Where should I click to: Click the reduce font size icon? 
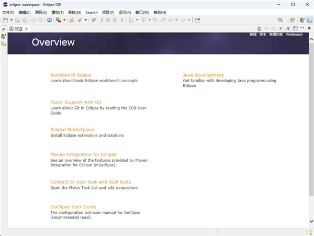click(281, 29)
